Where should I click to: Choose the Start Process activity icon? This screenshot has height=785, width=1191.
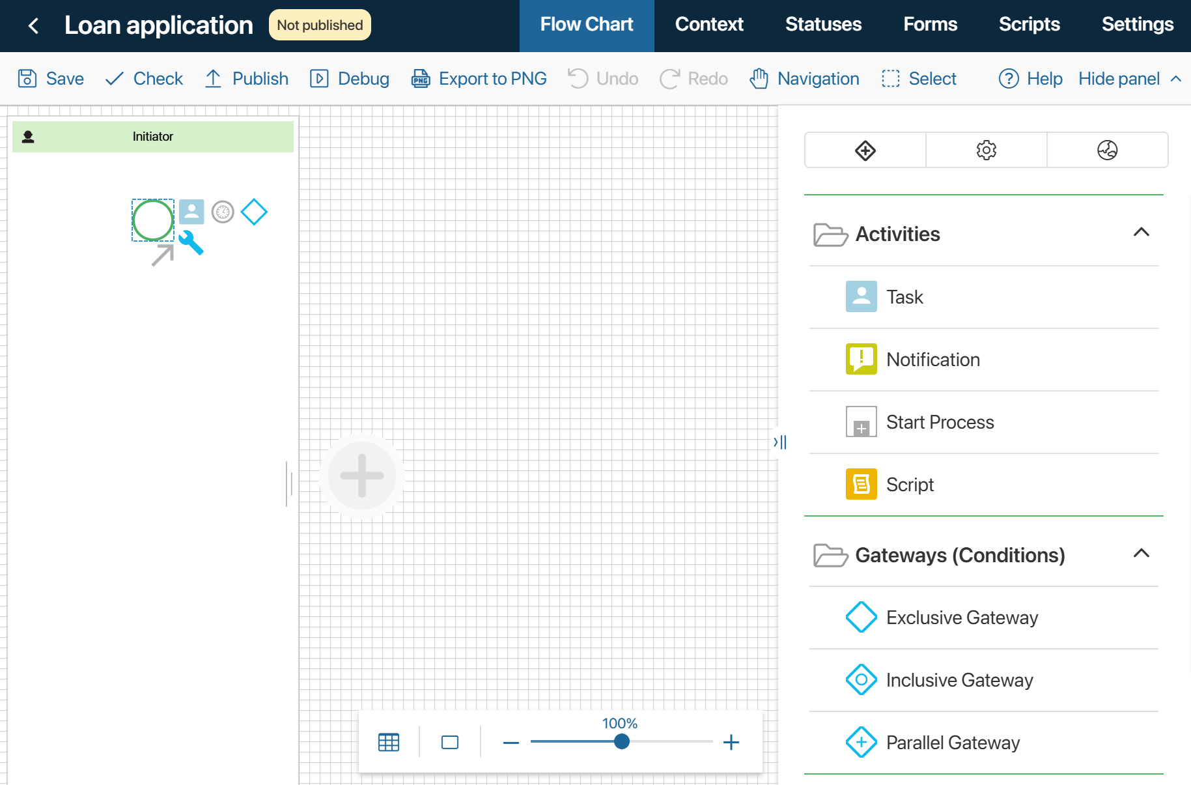(861, 422)
